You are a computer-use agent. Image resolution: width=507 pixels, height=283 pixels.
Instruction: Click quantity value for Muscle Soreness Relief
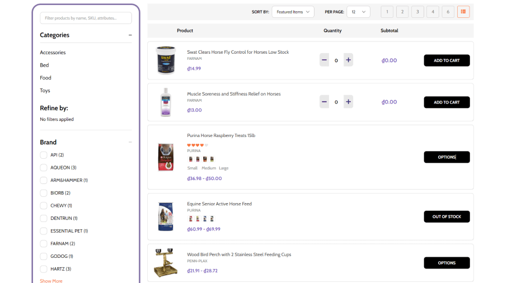point(336,102)
